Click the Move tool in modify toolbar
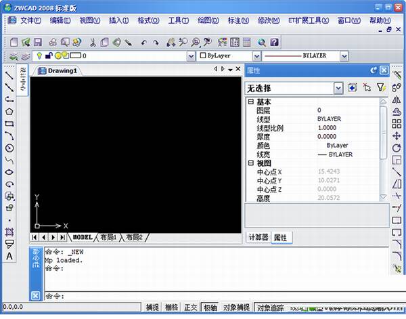Screen dimensions: 406x319 pyautogui.click(x=397, y=135)
